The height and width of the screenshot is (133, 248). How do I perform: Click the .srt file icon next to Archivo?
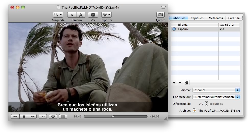195,110
